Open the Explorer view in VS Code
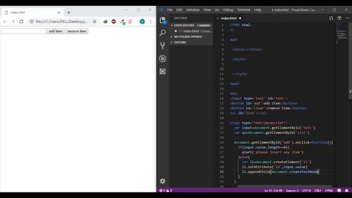 (x=163, y=20)
